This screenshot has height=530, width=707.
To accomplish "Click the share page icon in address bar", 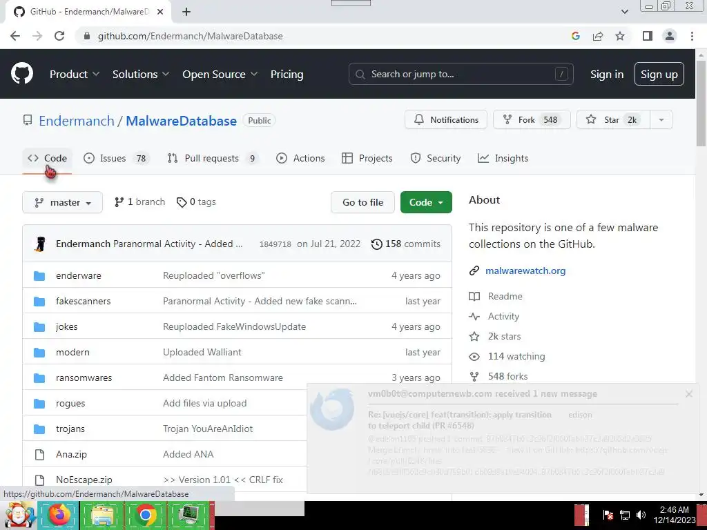I will coord(598,36).
